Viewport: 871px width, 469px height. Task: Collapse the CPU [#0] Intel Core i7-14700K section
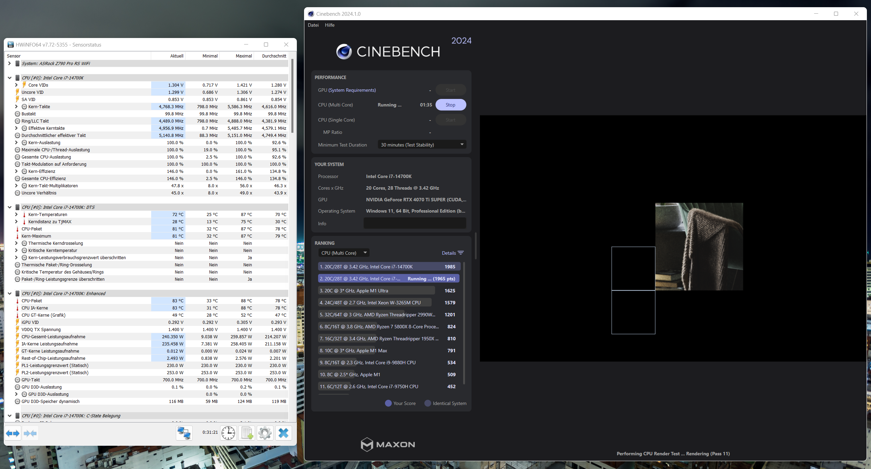[x=10, y=78]
